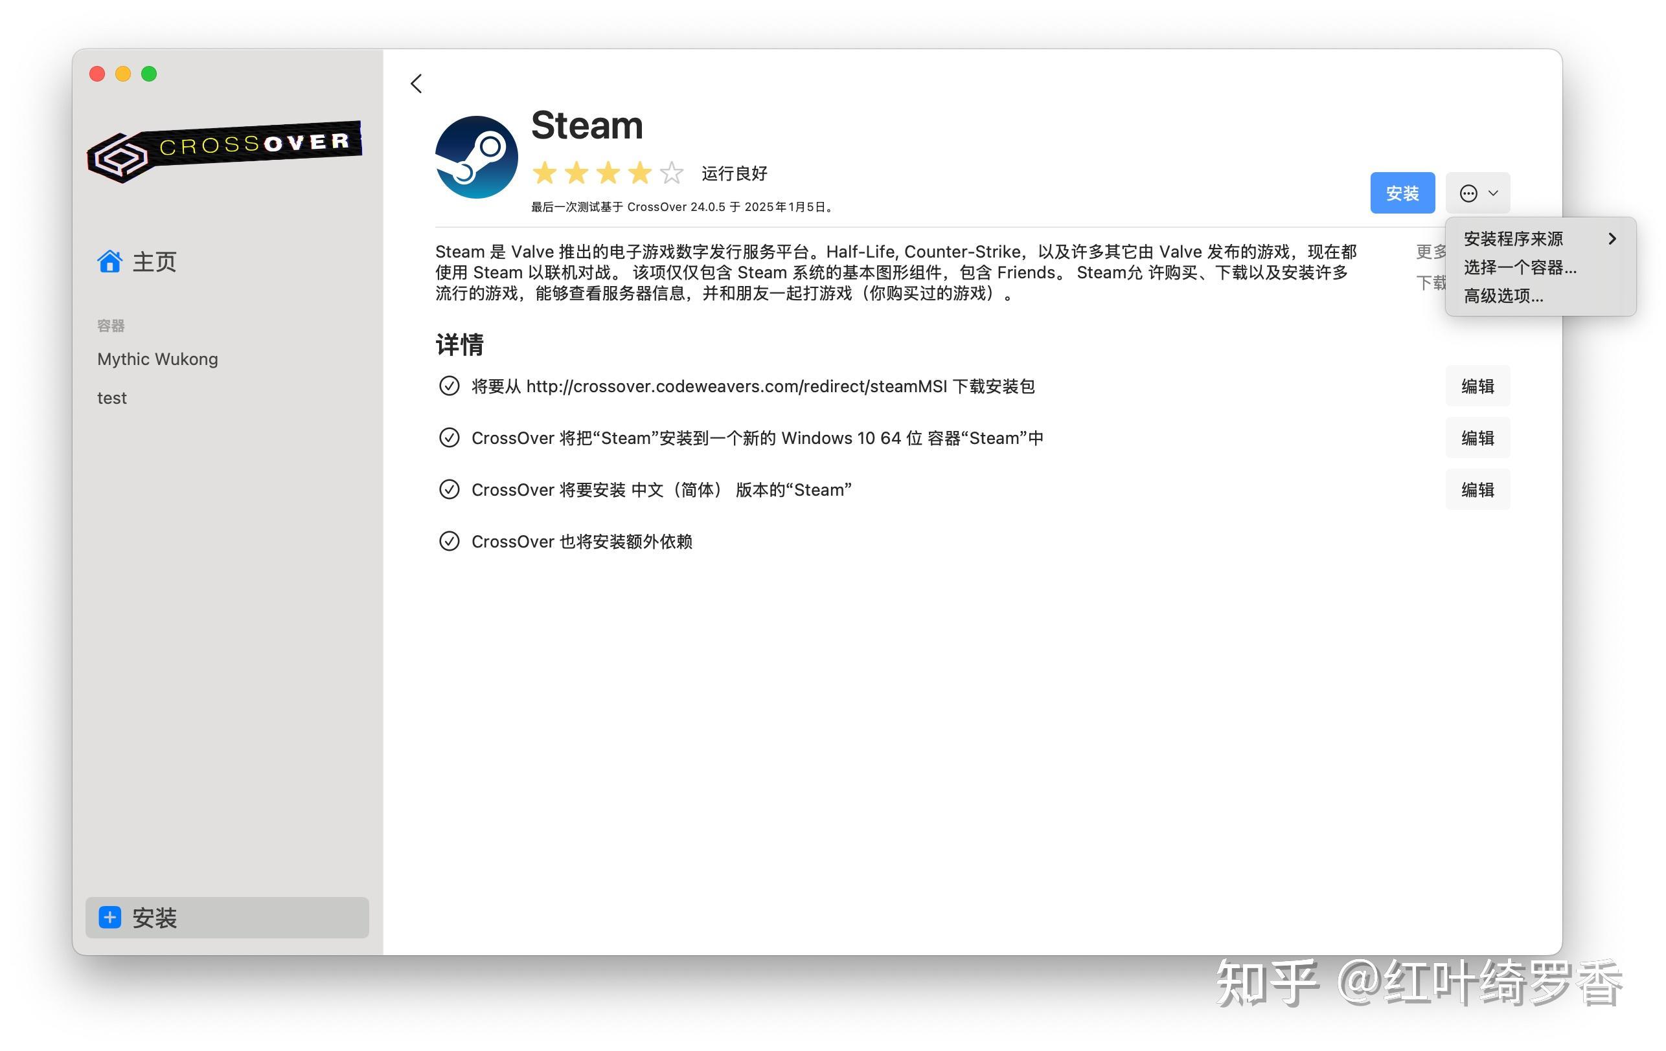
Task: Click the CrossOver logo
Action: 223,149
